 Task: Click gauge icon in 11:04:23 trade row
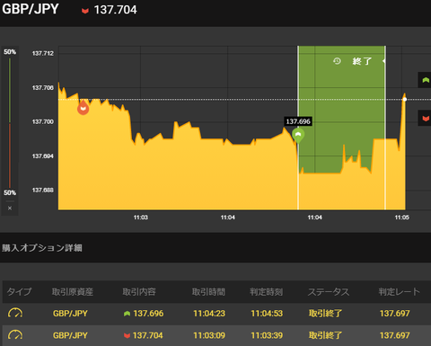pos(15,313)
